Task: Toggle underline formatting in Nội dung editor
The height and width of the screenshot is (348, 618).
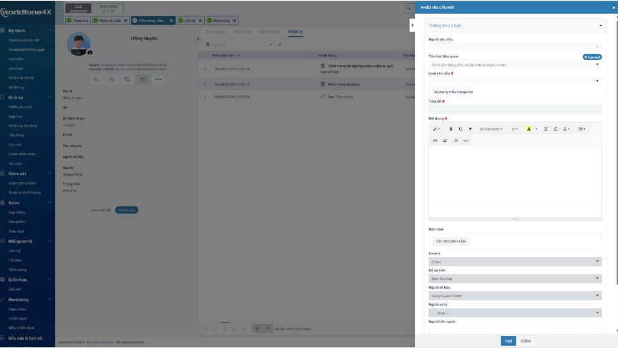Action: (x=460, y=129)
